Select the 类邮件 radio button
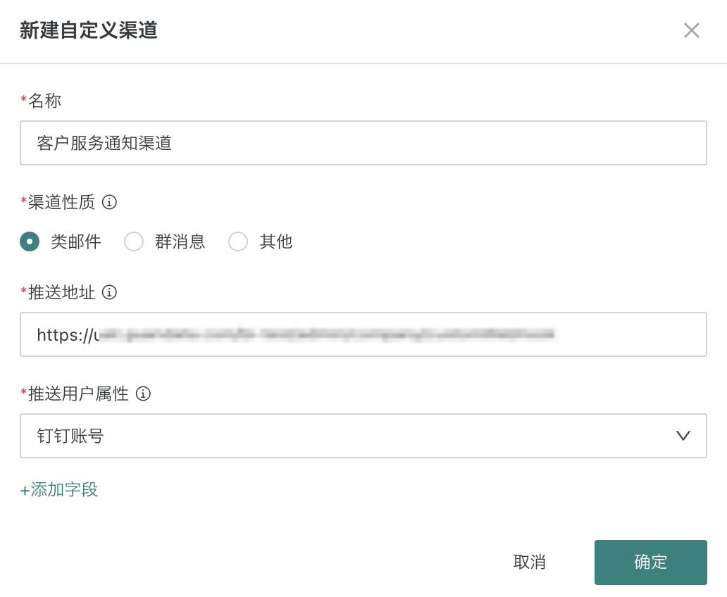This screenshot has height=597, width=727. point(30,241)
